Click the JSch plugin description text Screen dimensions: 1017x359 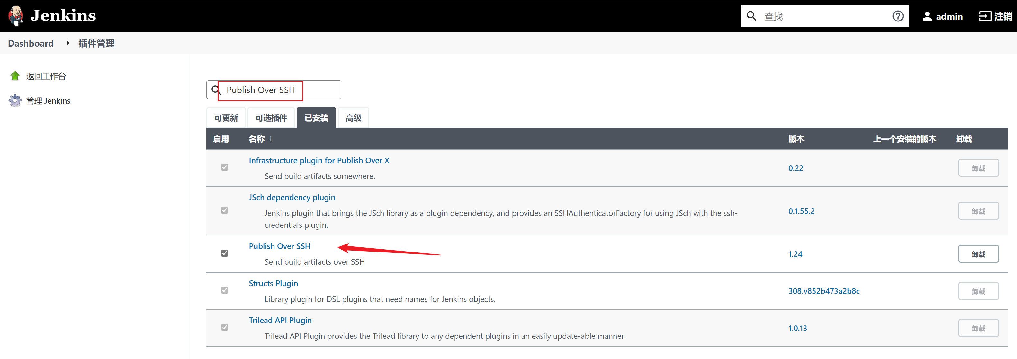click(501, 219)
